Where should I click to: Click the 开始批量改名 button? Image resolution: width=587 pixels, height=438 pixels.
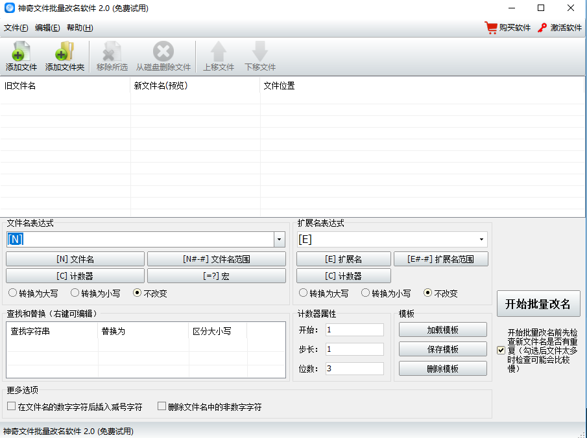pyautogui.click(x=538, y=303)
